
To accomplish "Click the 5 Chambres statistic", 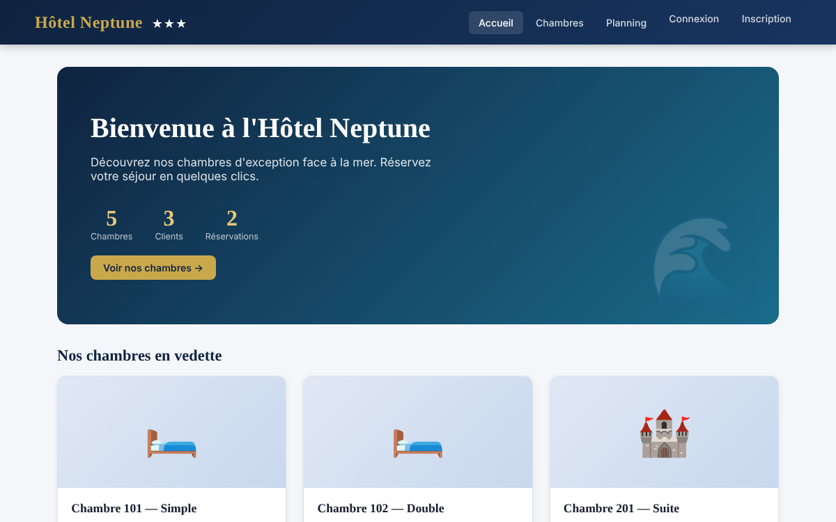I will [111, 225].
